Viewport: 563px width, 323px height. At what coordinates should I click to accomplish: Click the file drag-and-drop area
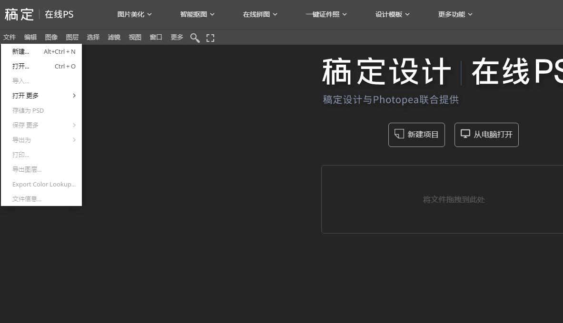pos(454,199)
